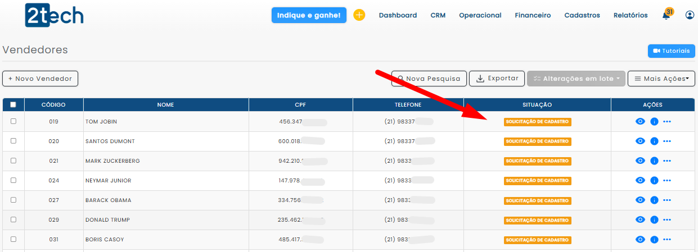
Task: Click eye icon in Neymar Junior row
Action: 640,181
